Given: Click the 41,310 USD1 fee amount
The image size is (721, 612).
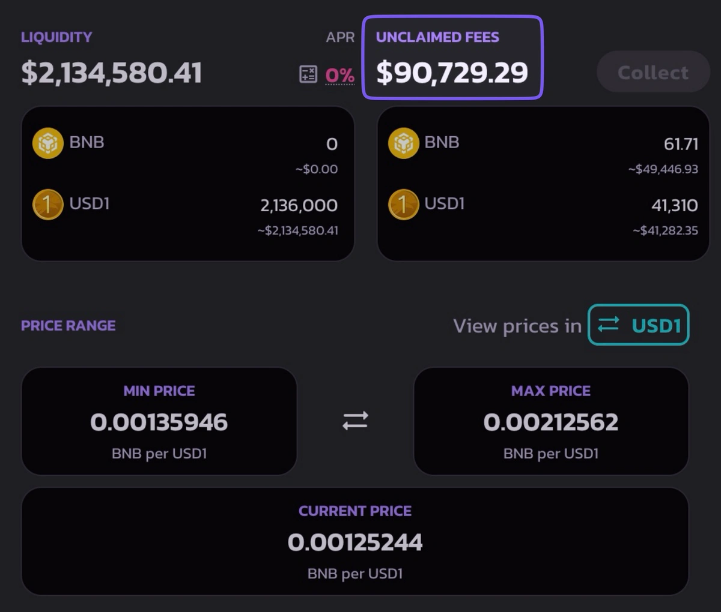Looking at the screenshot, I should [x=675, y=205].
